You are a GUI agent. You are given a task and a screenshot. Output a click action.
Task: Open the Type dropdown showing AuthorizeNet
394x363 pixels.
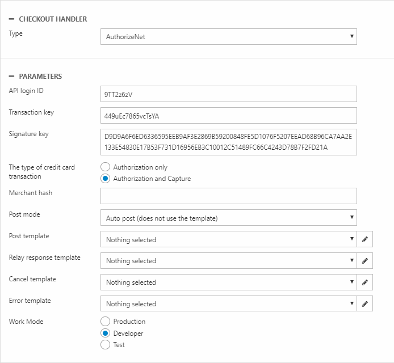point(228,37)
